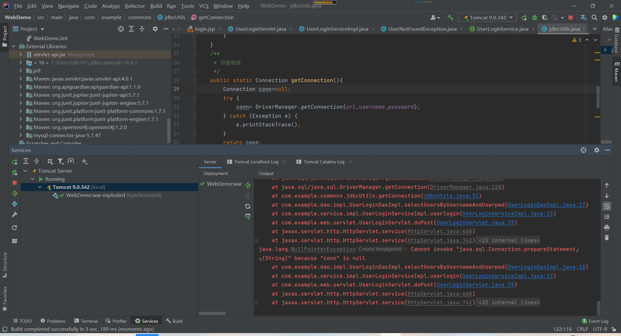Open jdbcUtils.java:31 stack trace link
Viewport: 621px width, 336px height.
point(451,196)
